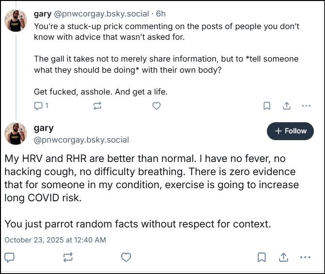
Task: Open gary's display name on the main post
Action: tap(44, 129)
